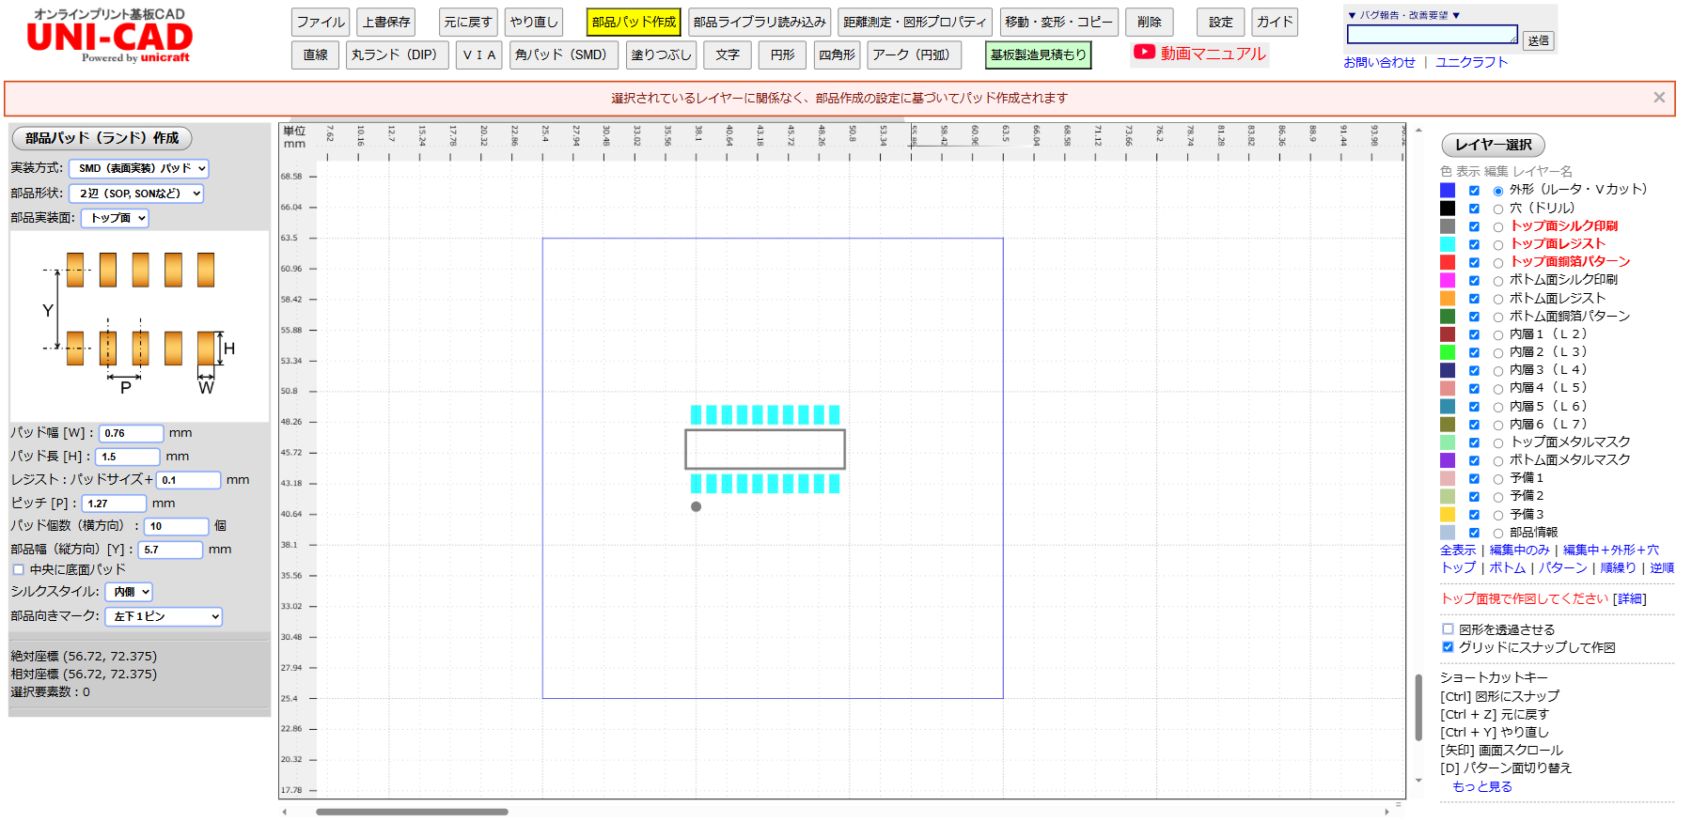1692x822 pixels.
Task: Pick the アーク (円弧) arc tool
Action: pyautogui.click(x=911, y=55)
